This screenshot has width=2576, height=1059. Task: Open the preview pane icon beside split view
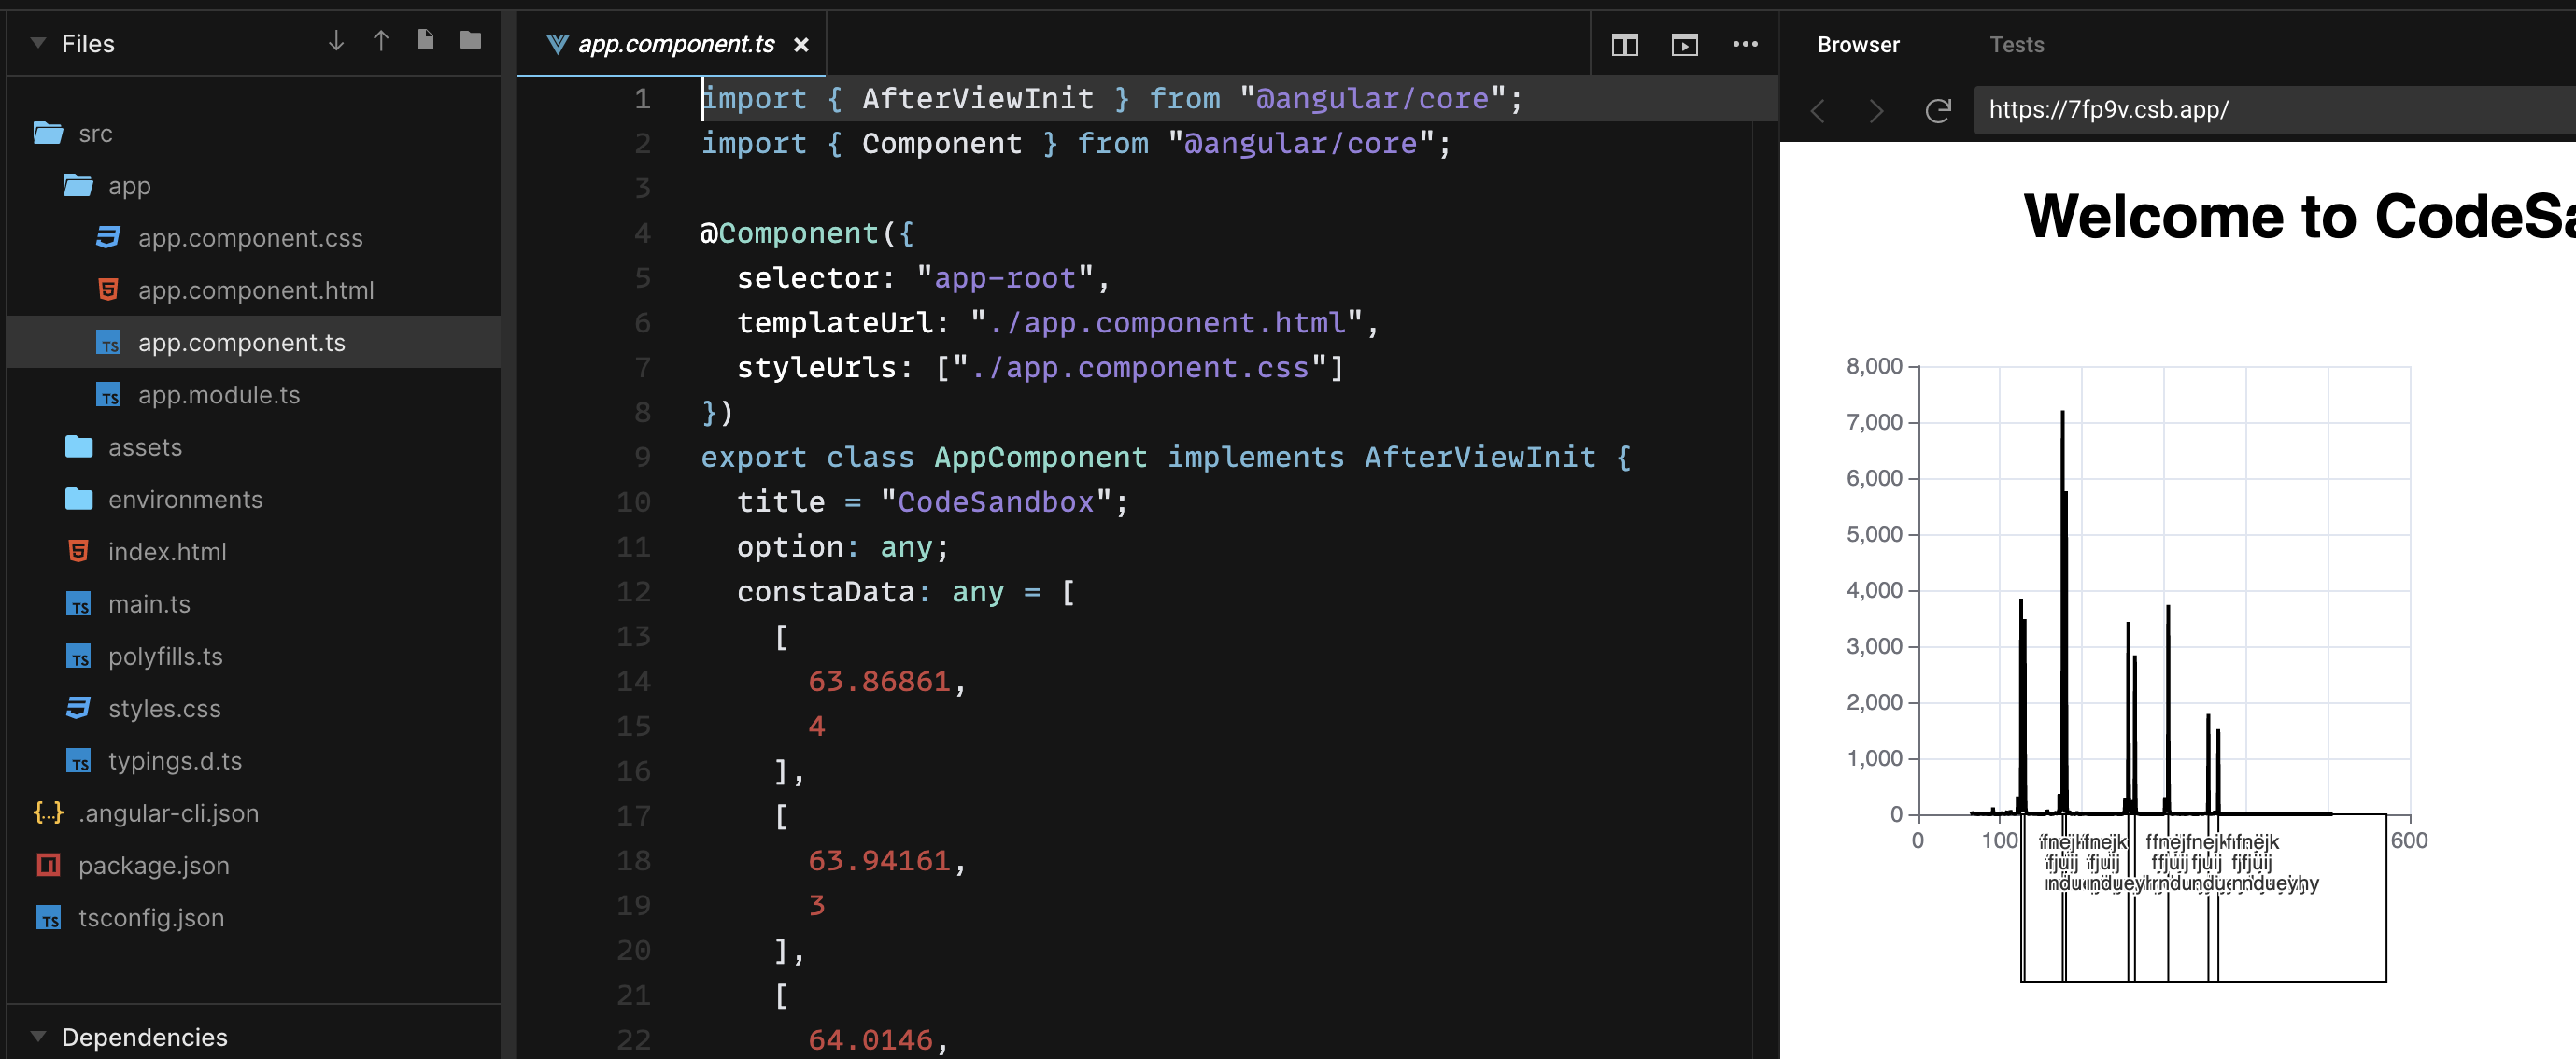pyautogui.click(x=1684, y=45)
